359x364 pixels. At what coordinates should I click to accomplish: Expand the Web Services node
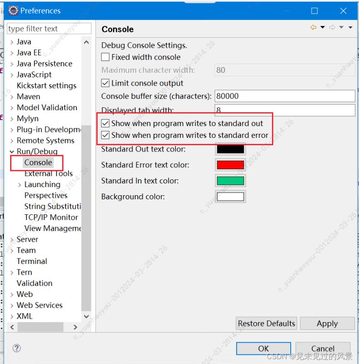12,305
